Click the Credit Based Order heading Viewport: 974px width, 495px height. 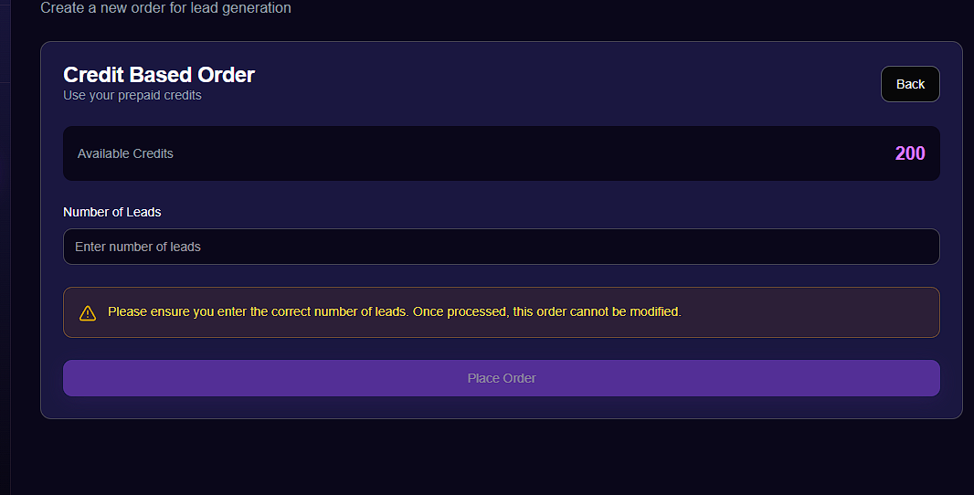point(159,75)
